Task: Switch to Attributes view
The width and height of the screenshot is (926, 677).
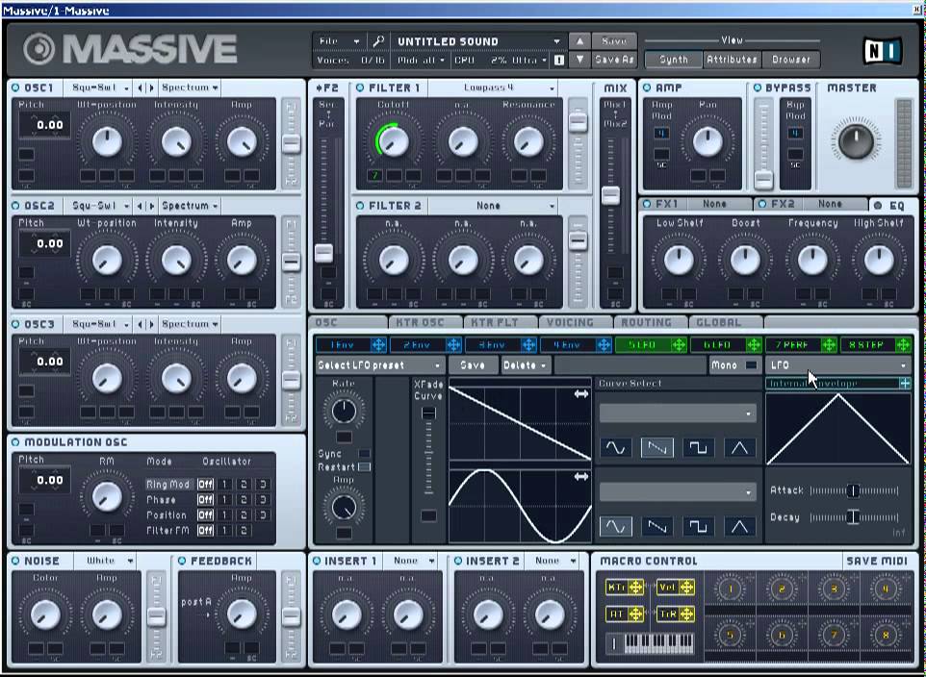Action: (732, 59)
